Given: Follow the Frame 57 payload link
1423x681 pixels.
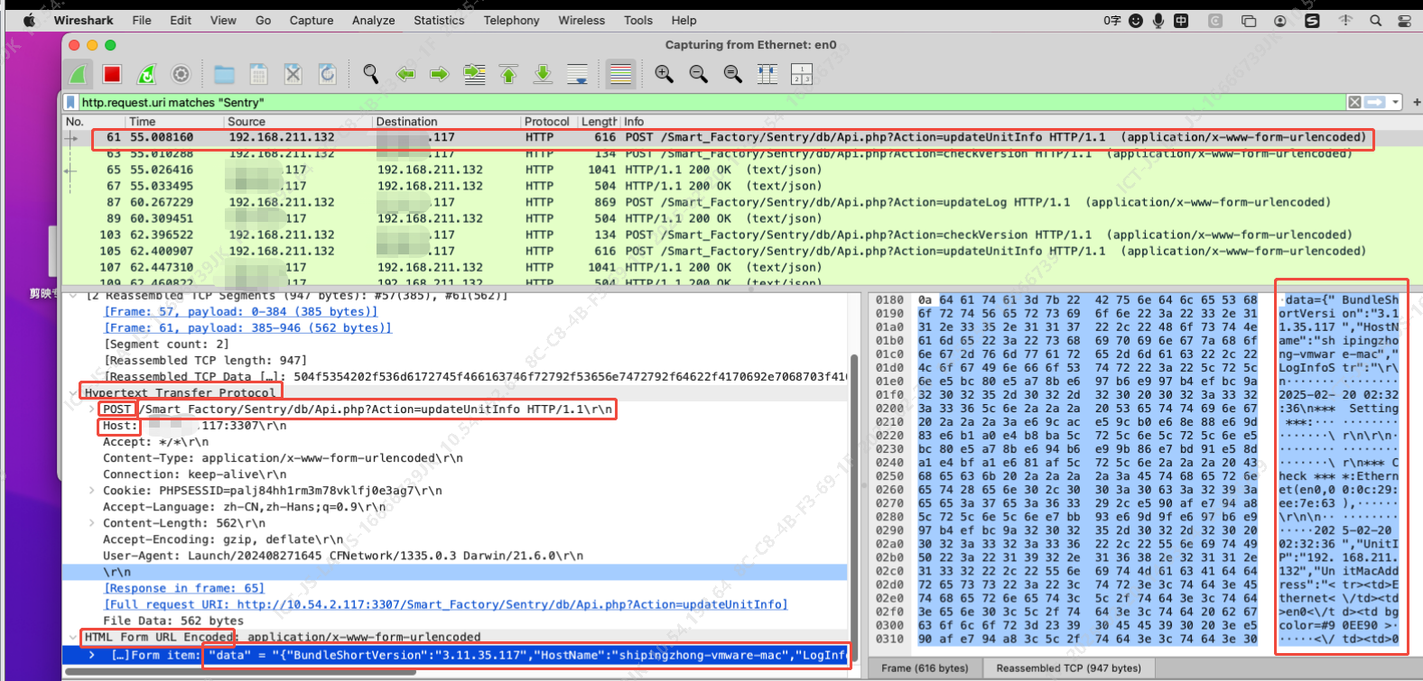Looking at the screenshot, I should pos(241,312).
